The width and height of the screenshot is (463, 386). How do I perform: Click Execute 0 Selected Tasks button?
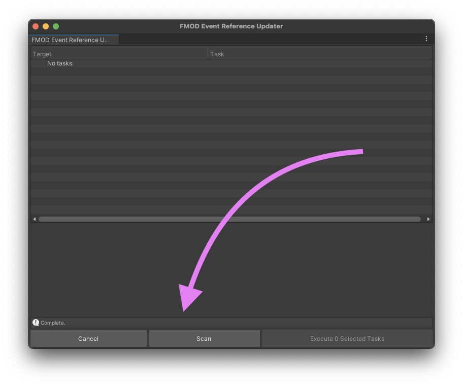pyautogui.click(x=347, y=338)
